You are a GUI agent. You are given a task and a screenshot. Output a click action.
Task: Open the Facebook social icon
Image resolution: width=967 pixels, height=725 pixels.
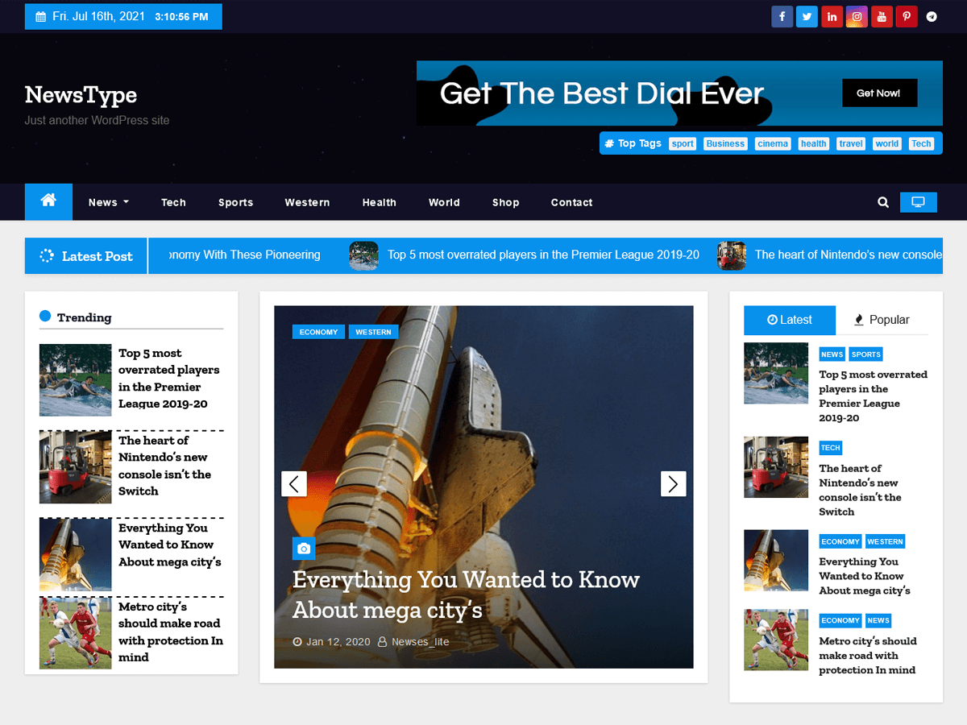pos(782,16)
